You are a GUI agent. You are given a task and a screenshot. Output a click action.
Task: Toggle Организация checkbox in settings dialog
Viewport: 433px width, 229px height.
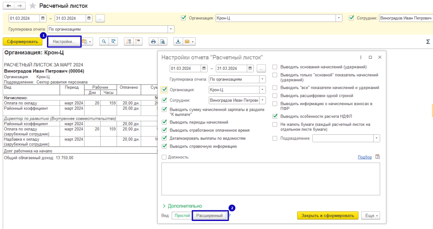(x=164, y=90)
